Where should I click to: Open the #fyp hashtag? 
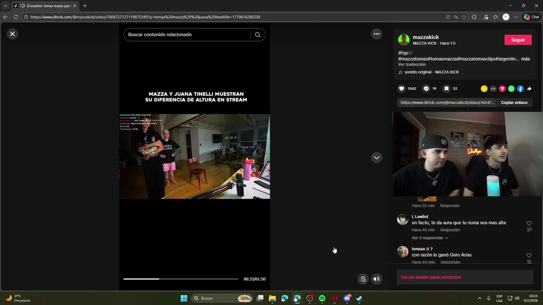(x=405, y=53)
